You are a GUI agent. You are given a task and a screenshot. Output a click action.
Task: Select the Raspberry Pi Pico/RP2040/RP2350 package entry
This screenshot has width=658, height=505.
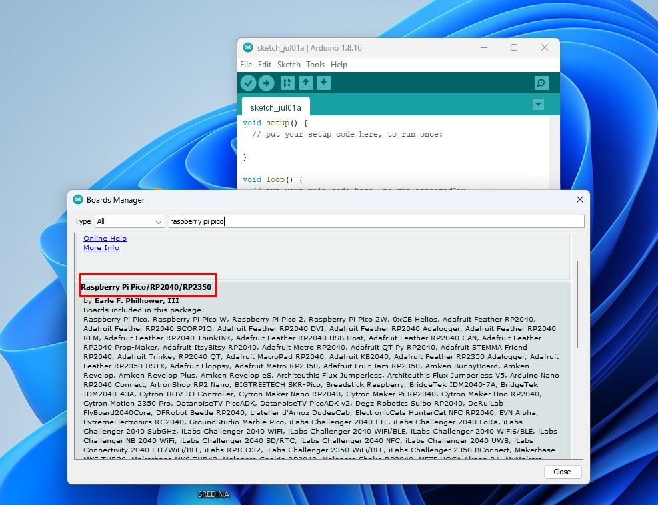146,288
